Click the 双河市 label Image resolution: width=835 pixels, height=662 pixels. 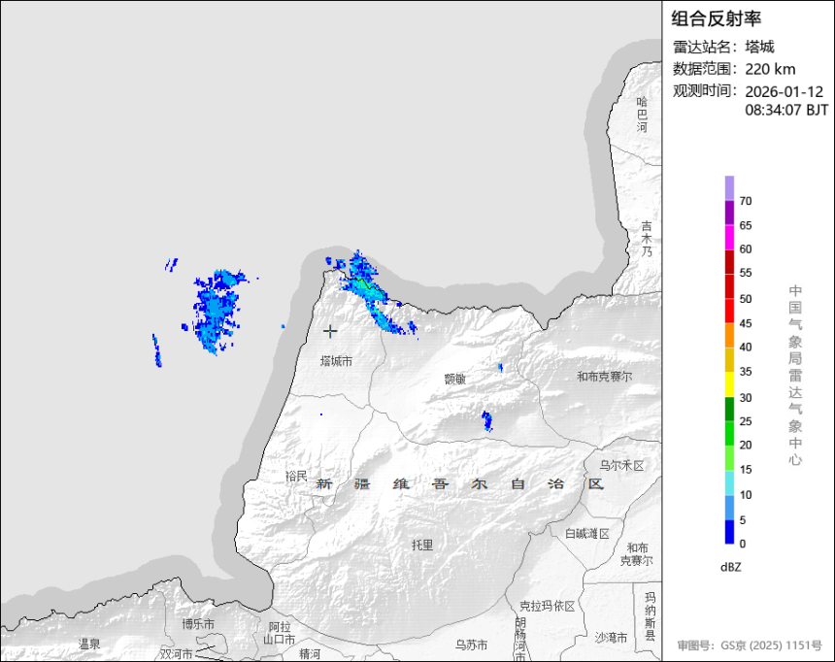point(177,654)
